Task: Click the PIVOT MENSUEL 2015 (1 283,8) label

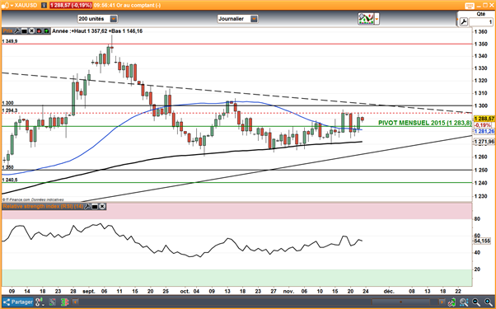Action: [424, 123]
